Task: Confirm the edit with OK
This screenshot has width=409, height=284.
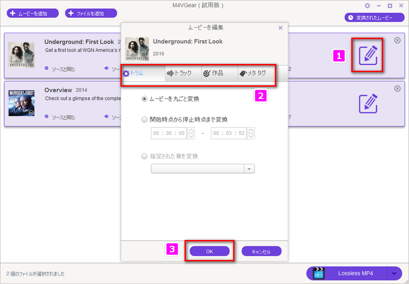Action: click(x=209, y=251)
